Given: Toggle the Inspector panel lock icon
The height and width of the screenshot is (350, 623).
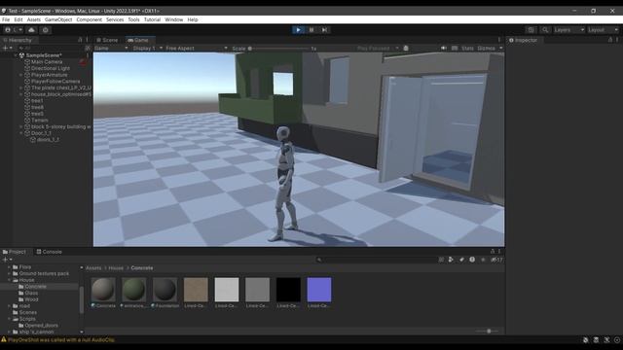Looking at the screenshot, I should (x=610, y=40).
